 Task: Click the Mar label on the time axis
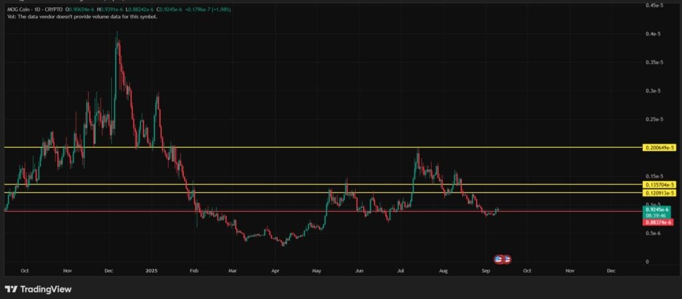point(232,270)
